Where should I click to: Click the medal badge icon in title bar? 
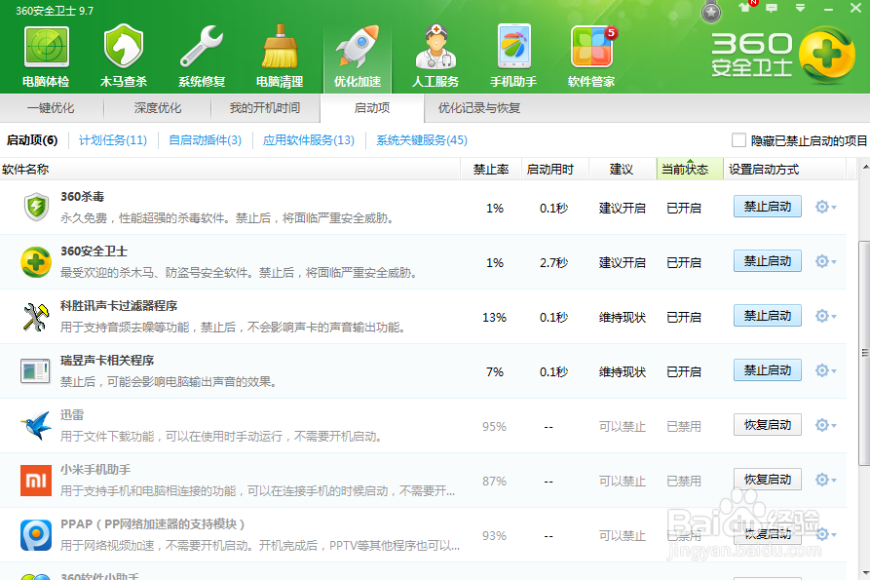coord(711,11)
